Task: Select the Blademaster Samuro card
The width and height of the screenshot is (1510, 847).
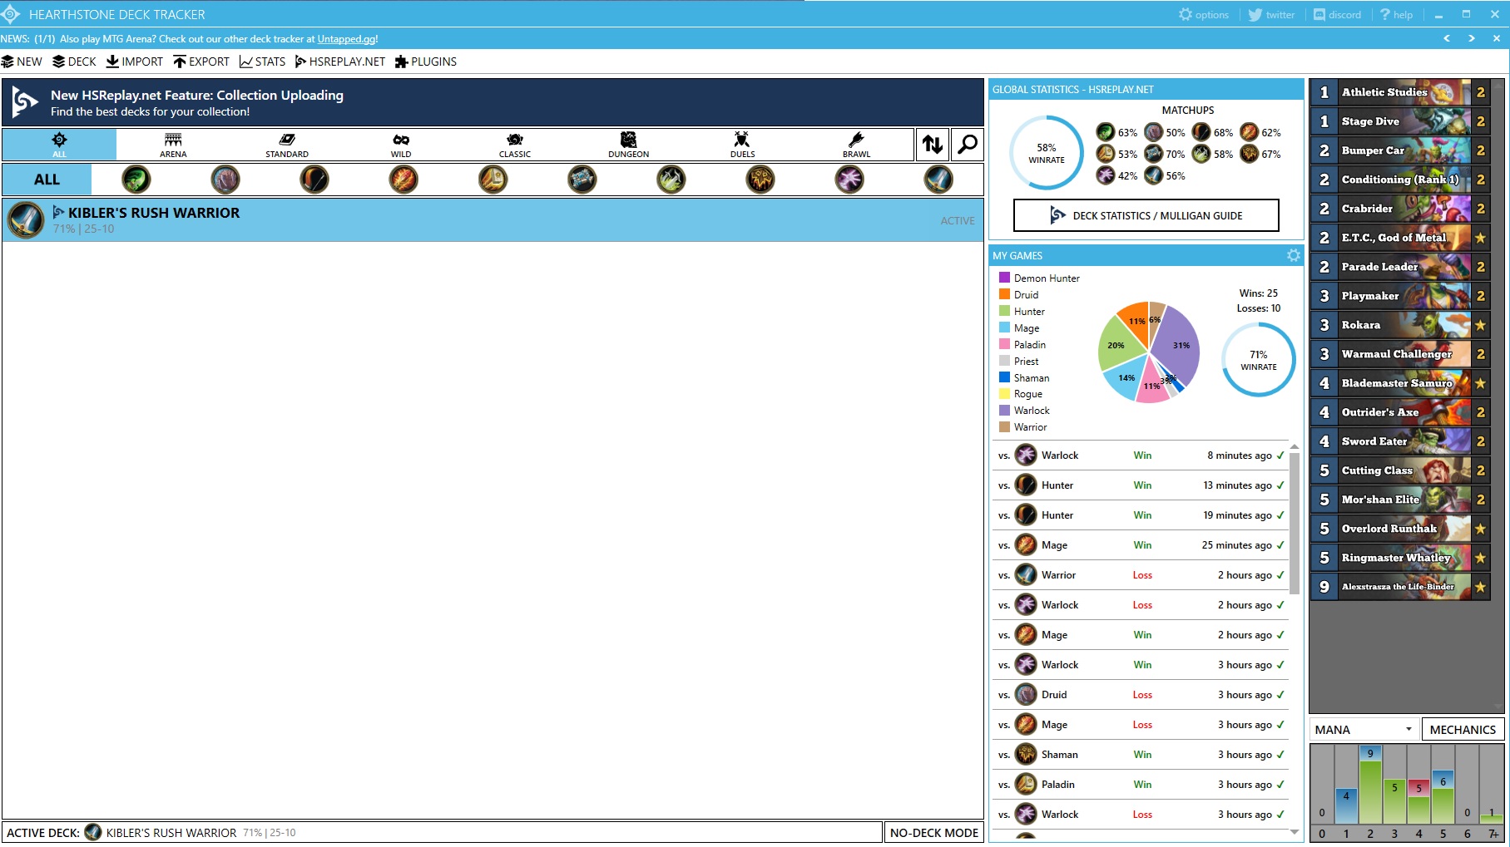Action: pos(1399,383)
